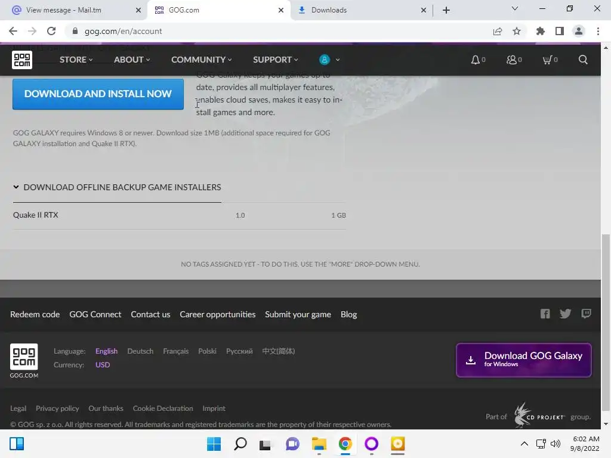
Task: Close the Mail.tm tab
Action: (138, 10)
